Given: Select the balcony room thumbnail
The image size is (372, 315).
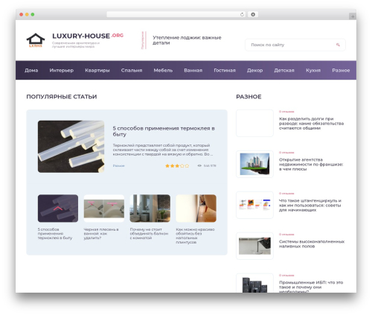Looking at the screenshot, I should click(150, 209).
